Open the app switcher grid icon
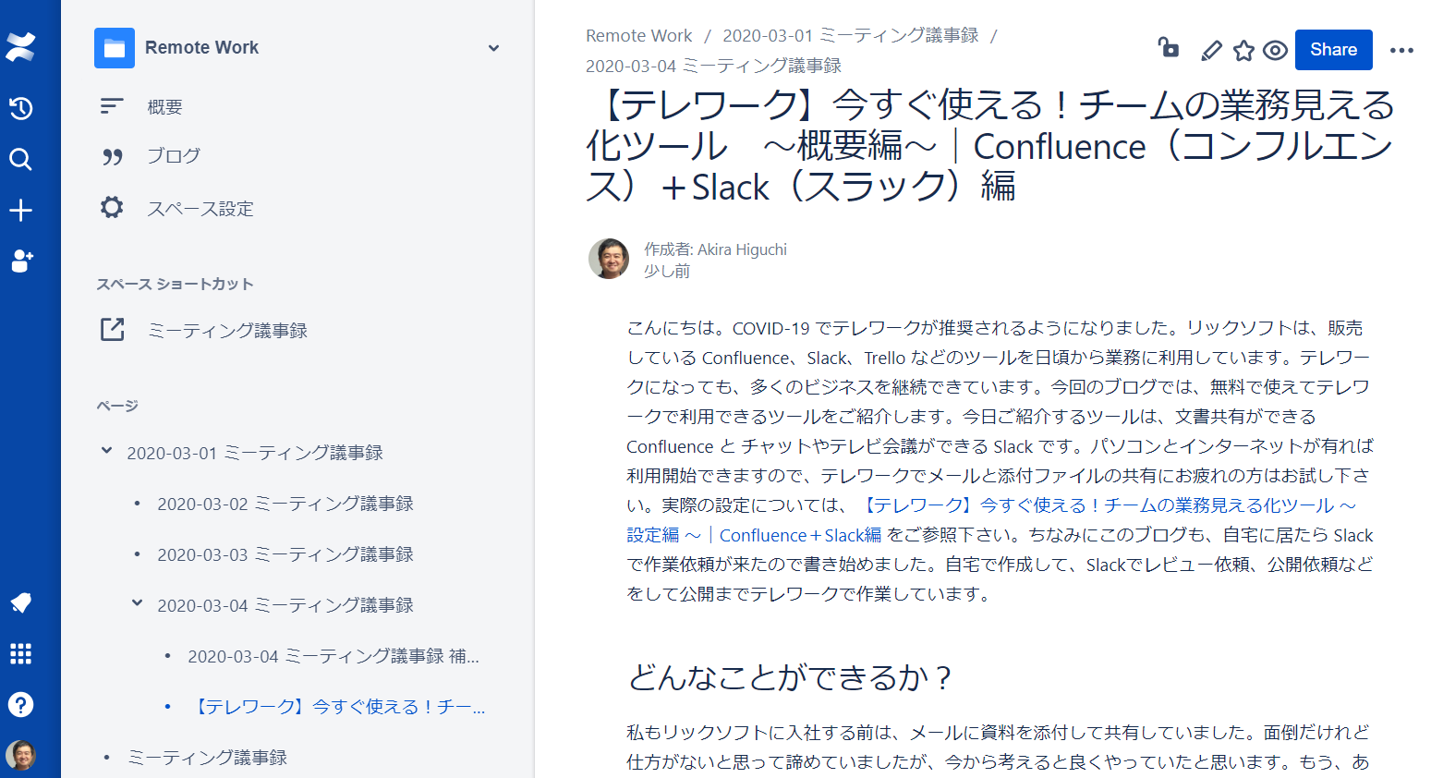1431x778 pixels. click(x=20, y=654)
